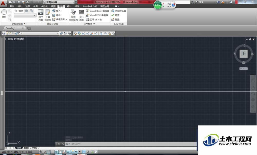Expand the 应用程序 panel
Viewport: 257px width, 155px height.
coord(89,24)
